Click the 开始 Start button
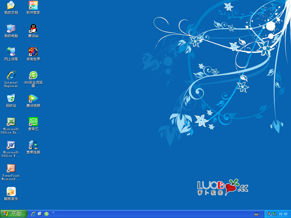Viewport: 291px width, 218px height. pos(14,214)
